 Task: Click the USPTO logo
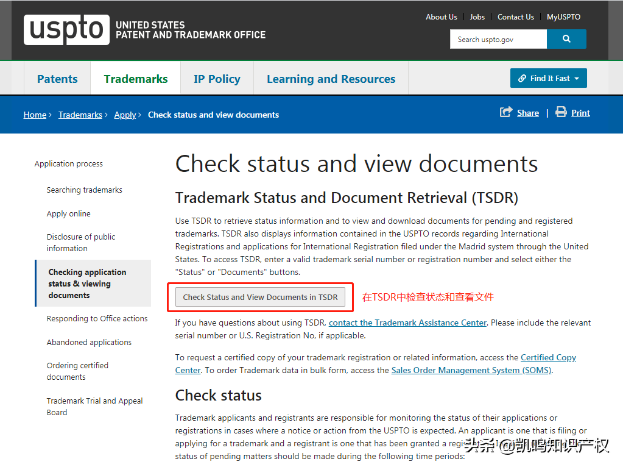66,30
